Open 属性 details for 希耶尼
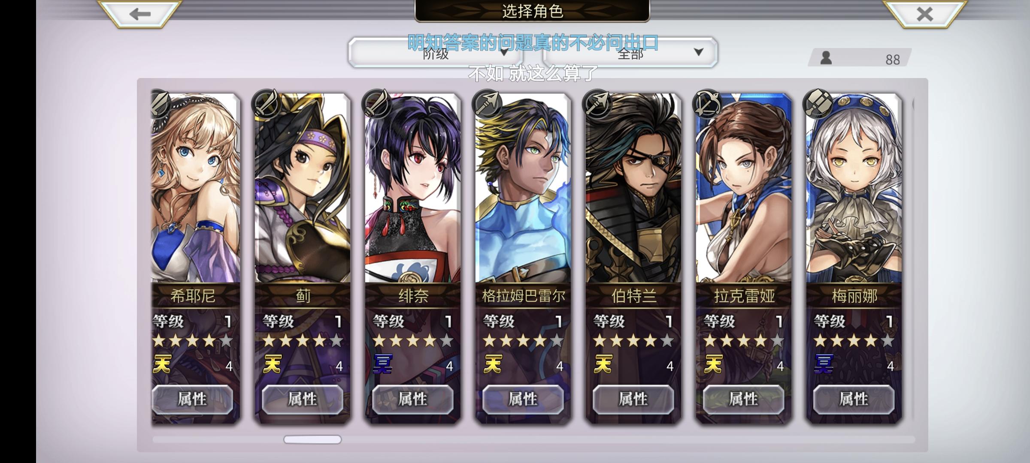This screenshot has height=463, width=1030. tap(193, 399)
